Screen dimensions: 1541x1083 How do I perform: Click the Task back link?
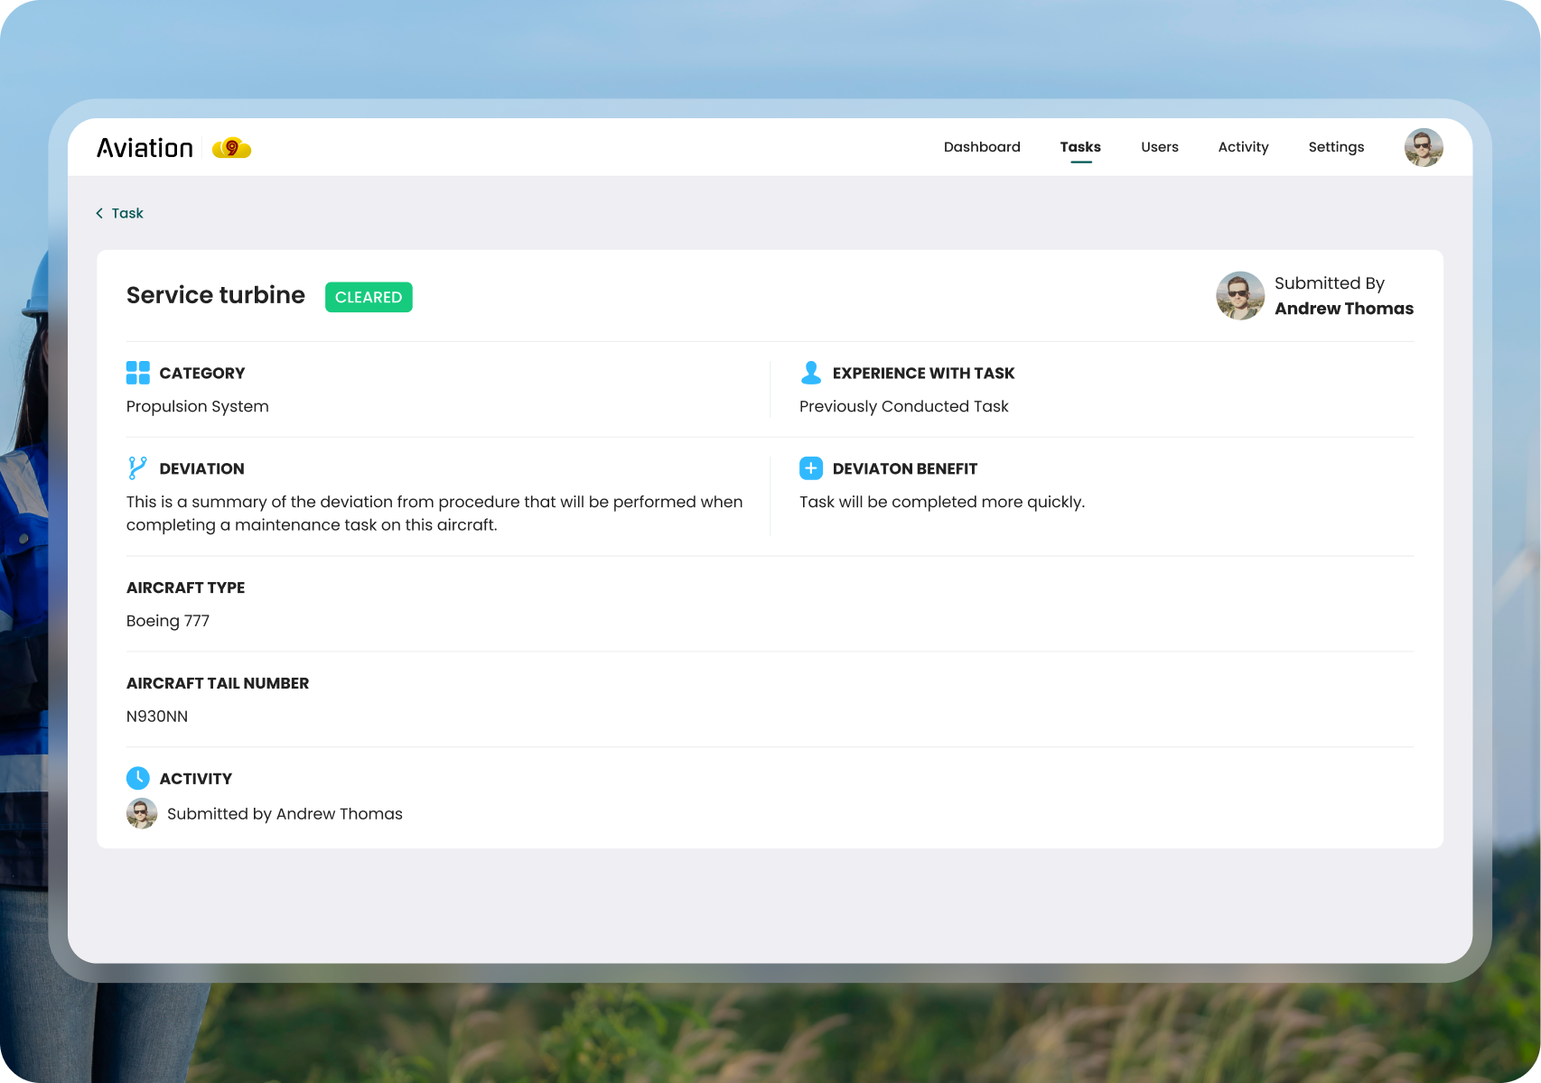127,214
